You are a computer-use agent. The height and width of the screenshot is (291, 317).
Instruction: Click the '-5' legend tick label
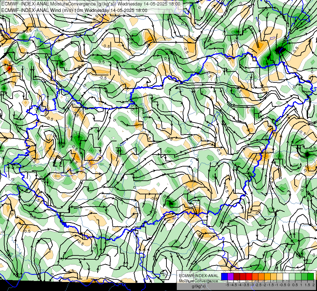coord(227,285)
